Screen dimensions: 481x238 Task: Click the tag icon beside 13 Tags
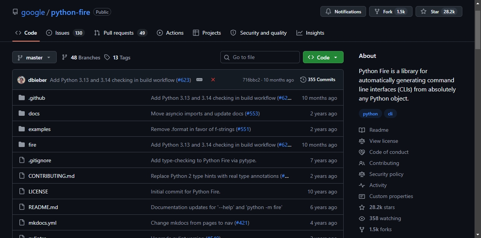click(x=107, y=58)
